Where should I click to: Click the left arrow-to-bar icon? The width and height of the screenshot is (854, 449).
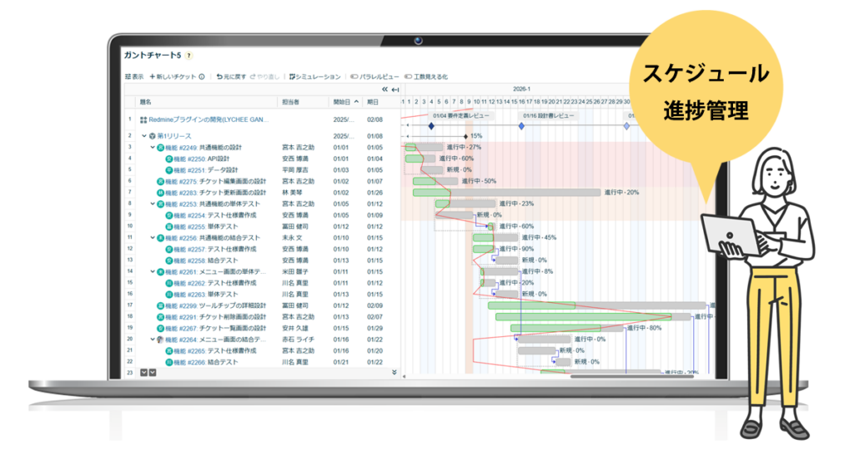[395, 89]
